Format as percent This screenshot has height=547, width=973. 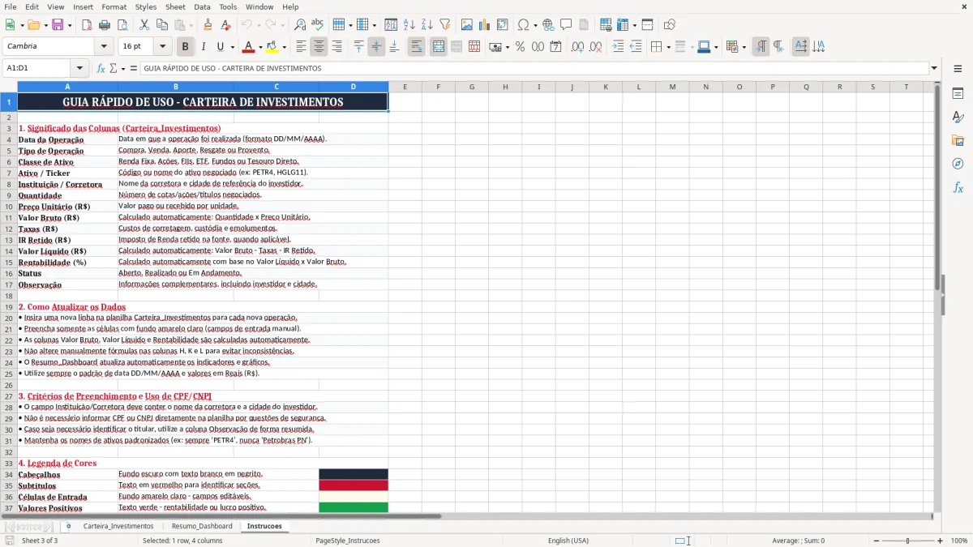pyautogui.click(x=520, y=47)
